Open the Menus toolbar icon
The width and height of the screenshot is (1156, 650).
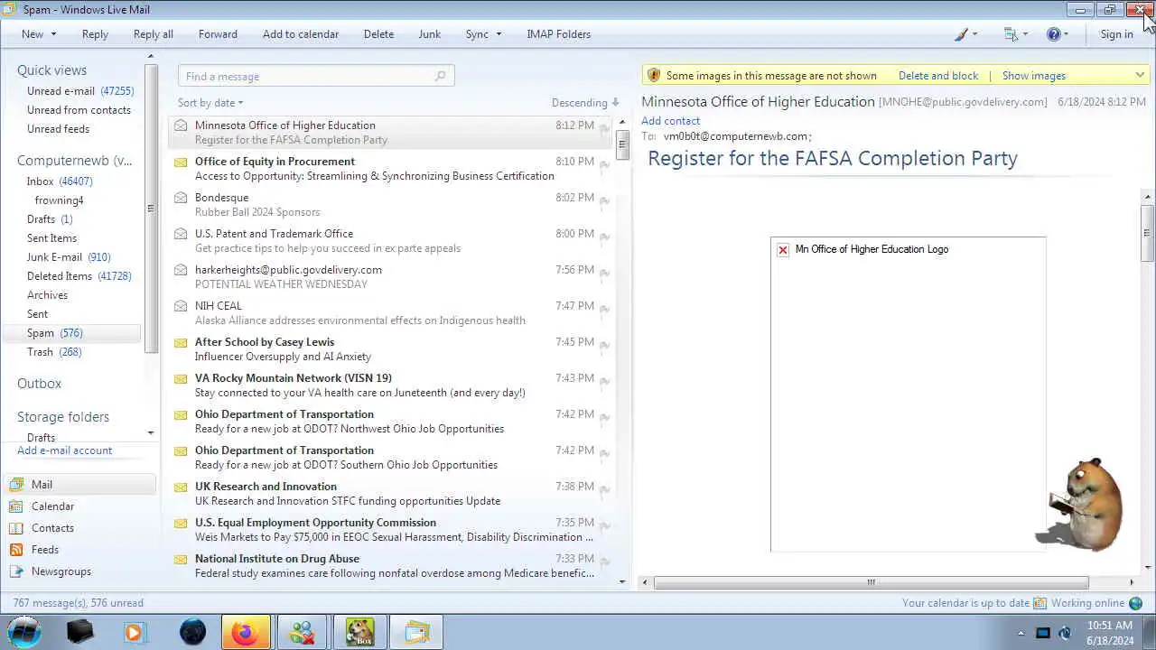click(1011, 34)
